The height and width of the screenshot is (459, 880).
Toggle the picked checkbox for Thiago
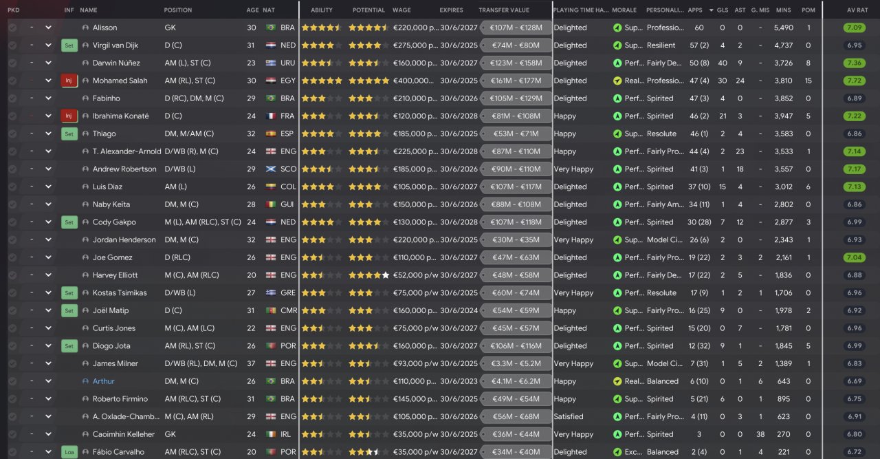(x=12, y=134)
